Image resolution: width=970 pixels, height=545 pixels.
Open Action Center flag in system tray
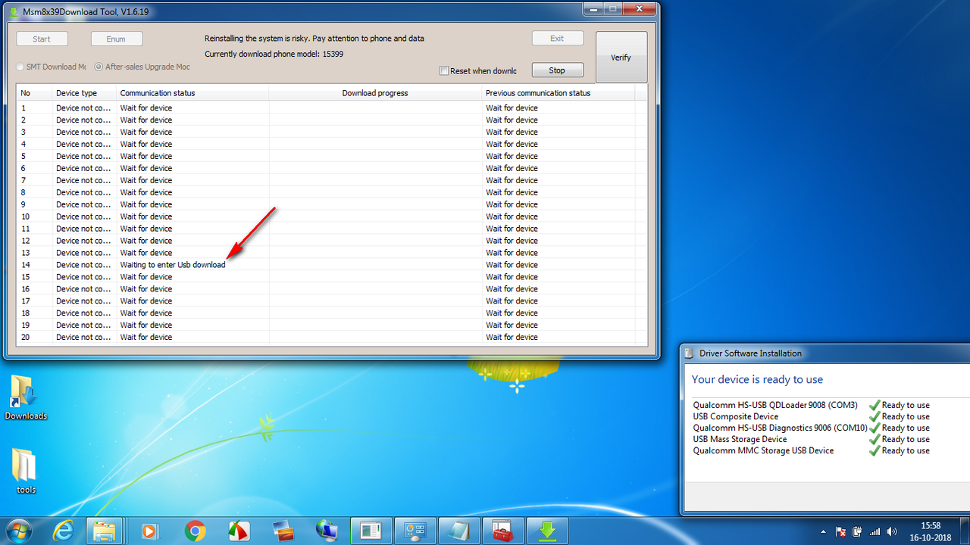[x=840, y=531]
